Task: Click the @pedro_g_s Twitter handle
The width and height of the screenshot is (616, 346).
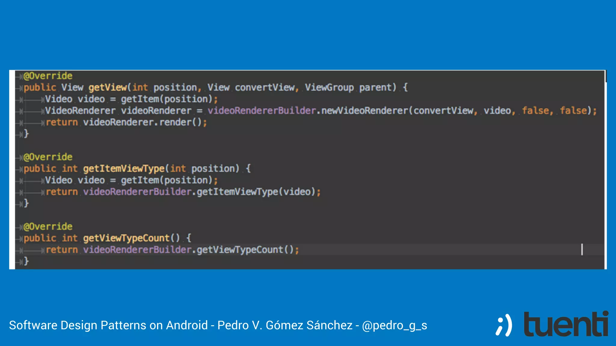Action: pyautogui.click(x=395, y=325)
